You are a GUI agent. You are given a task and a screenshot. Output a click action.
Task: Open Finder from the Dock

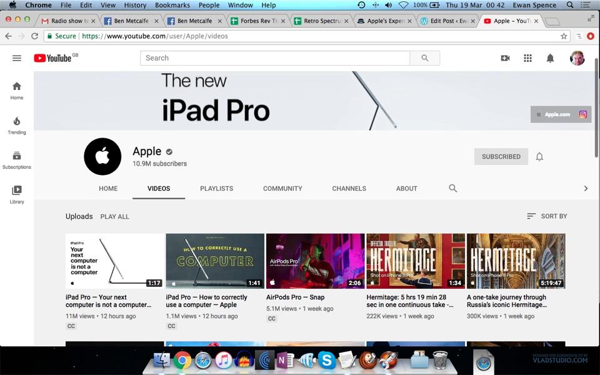(x=162, y=360)
